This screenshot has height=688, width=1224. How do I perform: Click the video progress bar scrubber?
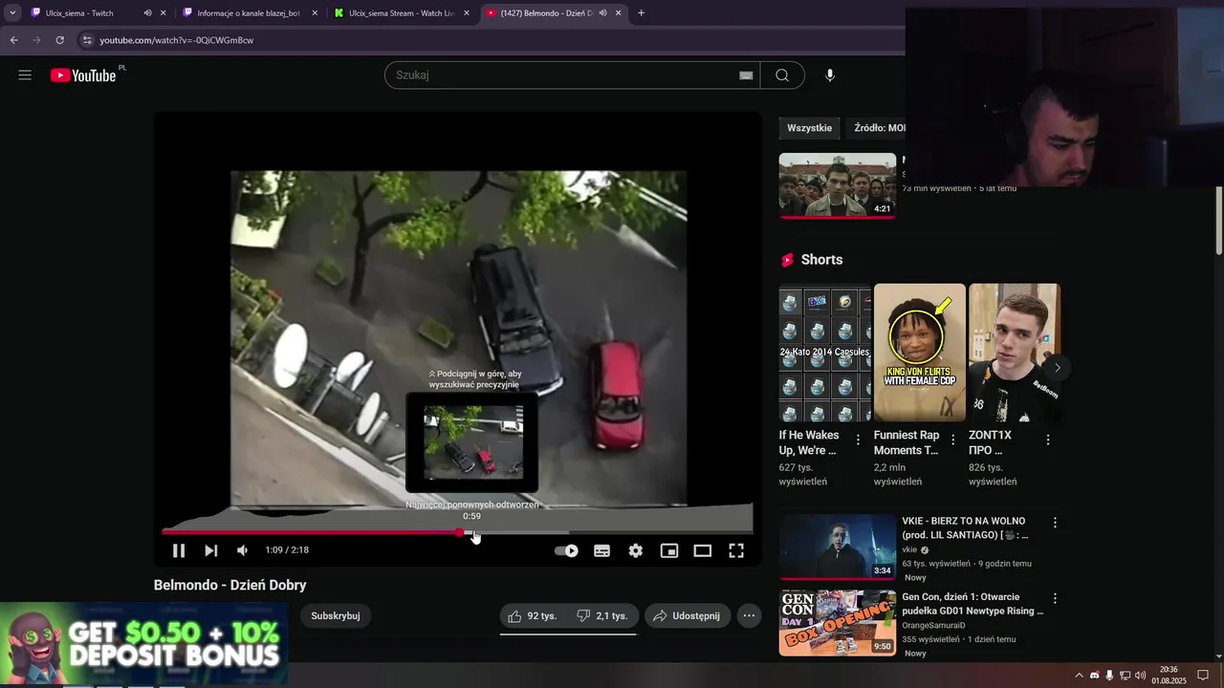[460, 532]
